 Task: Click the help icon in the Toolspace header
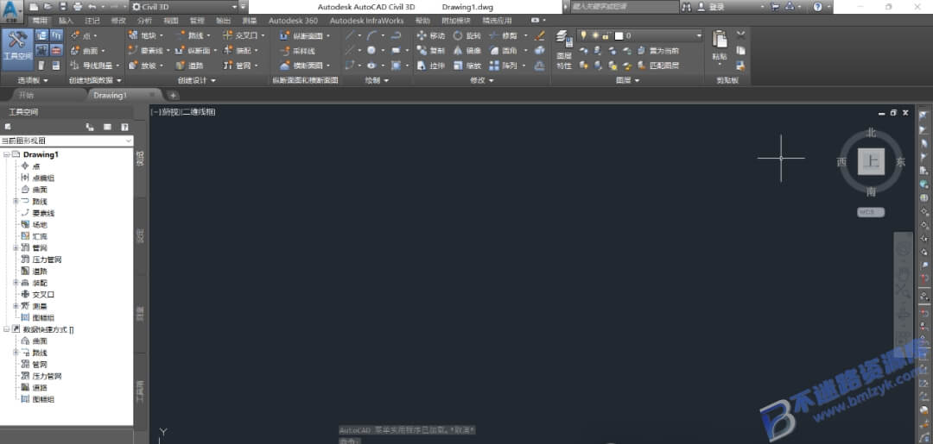coord(124,127)
